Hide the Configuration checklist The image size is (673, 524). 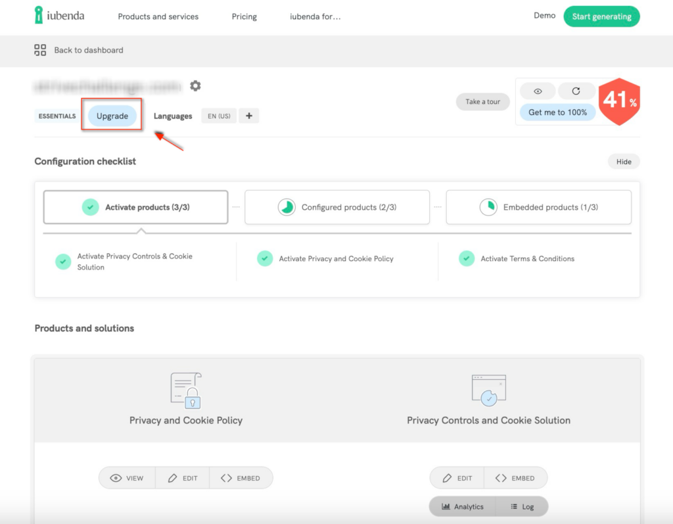pos(623,162)
